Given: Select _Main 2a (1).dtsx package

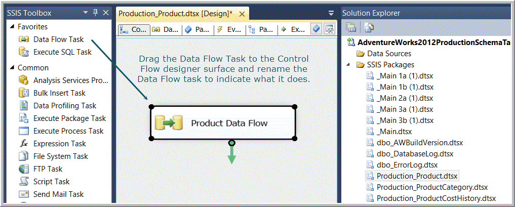Looking at the screenshot, I should click(x=400, y=98).
